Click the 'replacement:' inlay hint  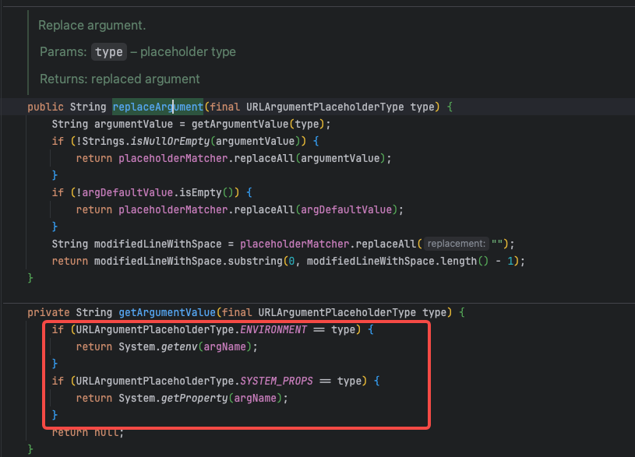click(x=457, y=244)
